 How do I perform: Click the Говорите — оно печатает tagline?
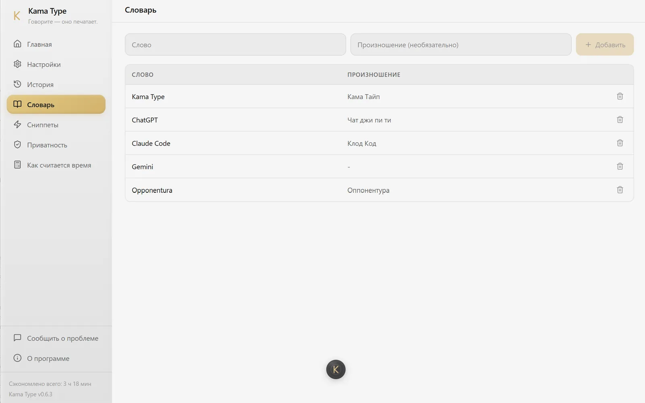pos(63,22)
